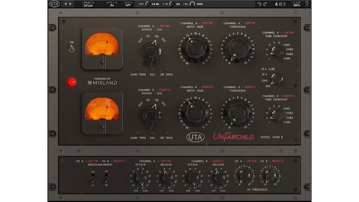Click the Channel A Threshold knob
This screenshot has height=202, width=359.
[237, 48]
